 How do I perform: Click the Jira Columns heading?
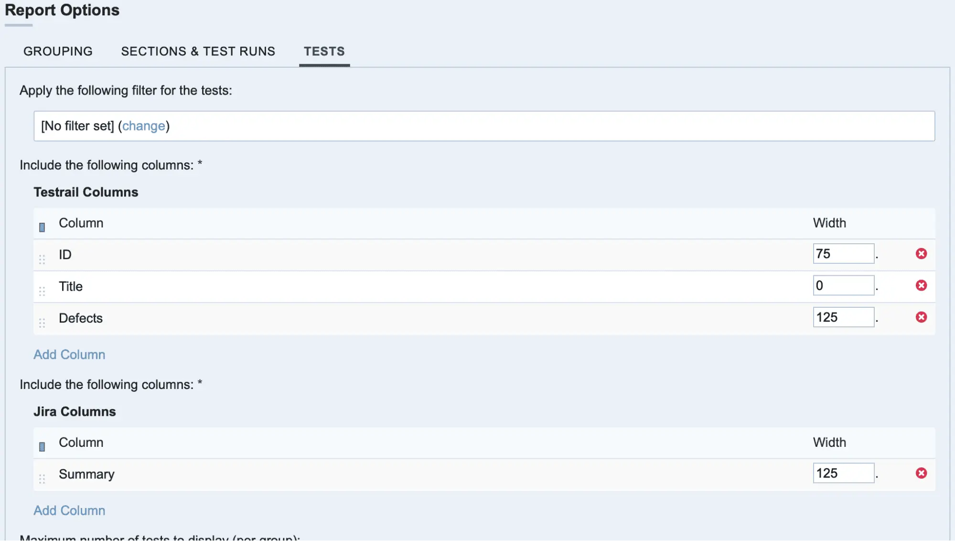[75, 411]
